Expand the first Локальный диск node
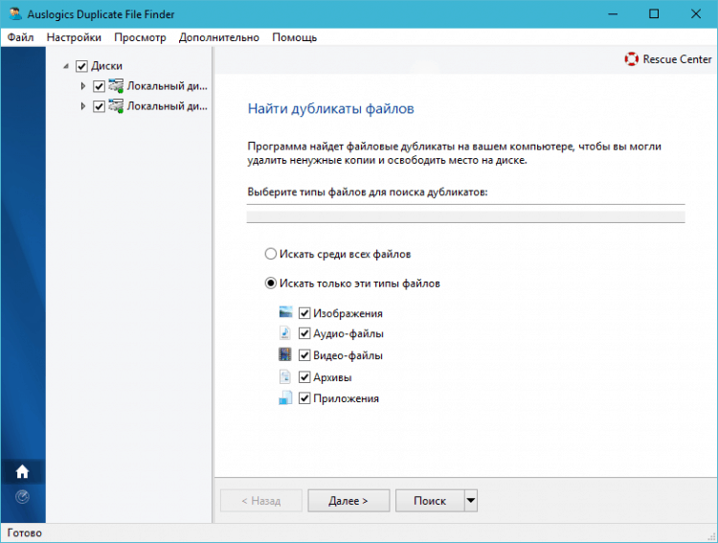 pyautogui.click(x=83, y=86)
